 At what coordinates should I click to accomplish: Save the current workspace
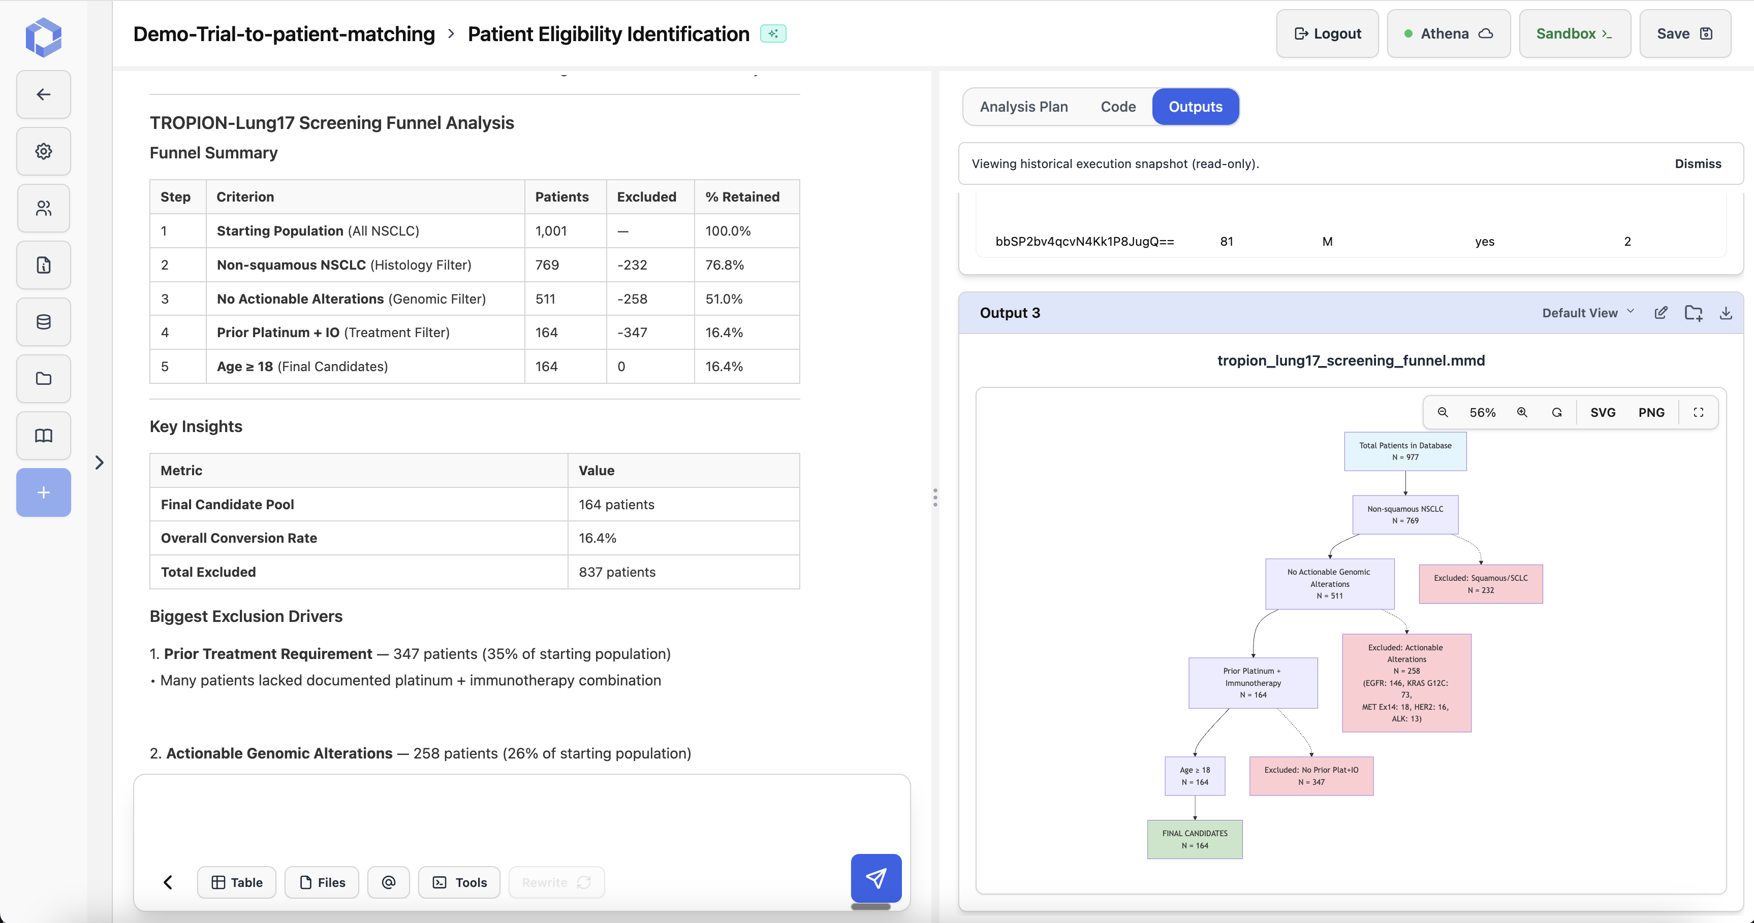(1684, 32)
